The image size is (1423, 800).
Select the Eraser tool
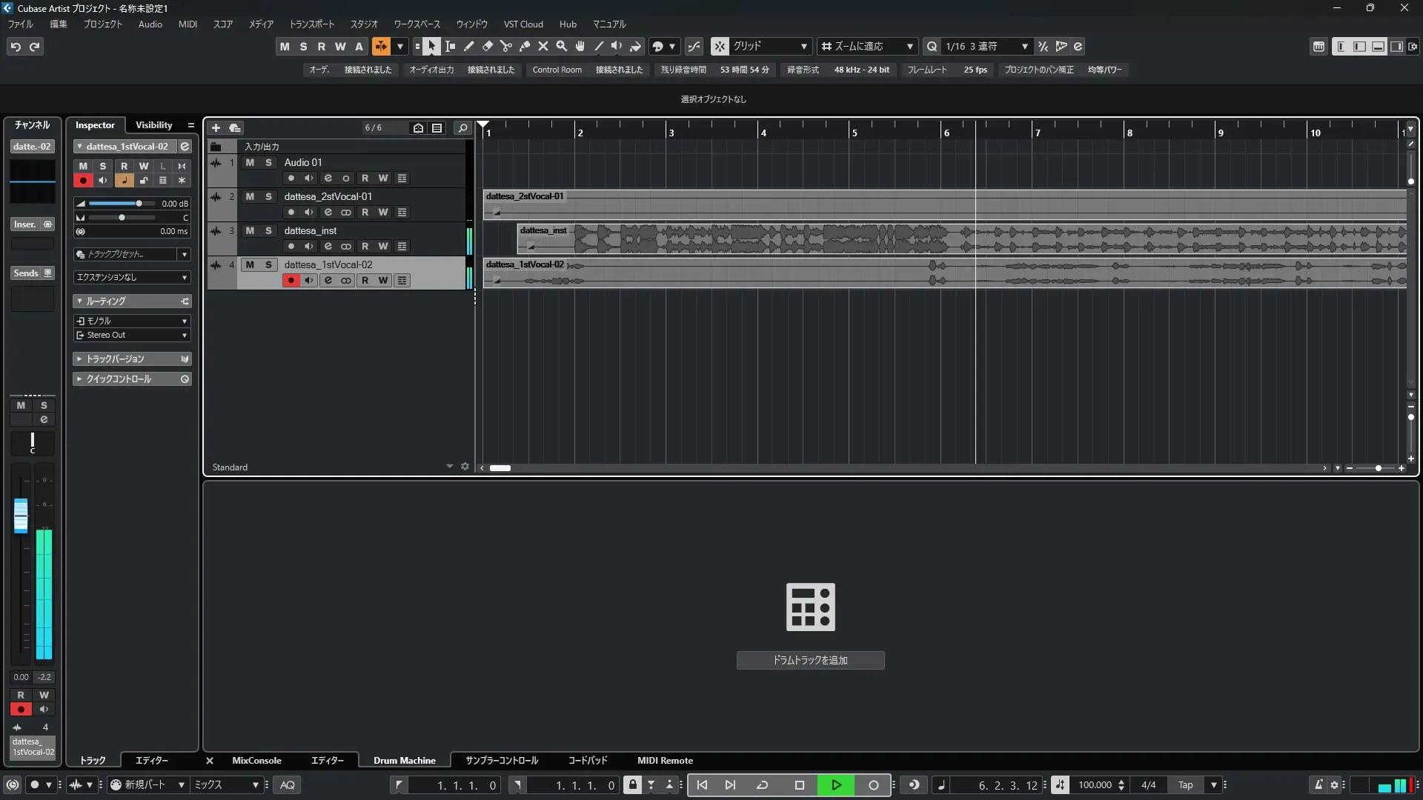coord(488,47)
